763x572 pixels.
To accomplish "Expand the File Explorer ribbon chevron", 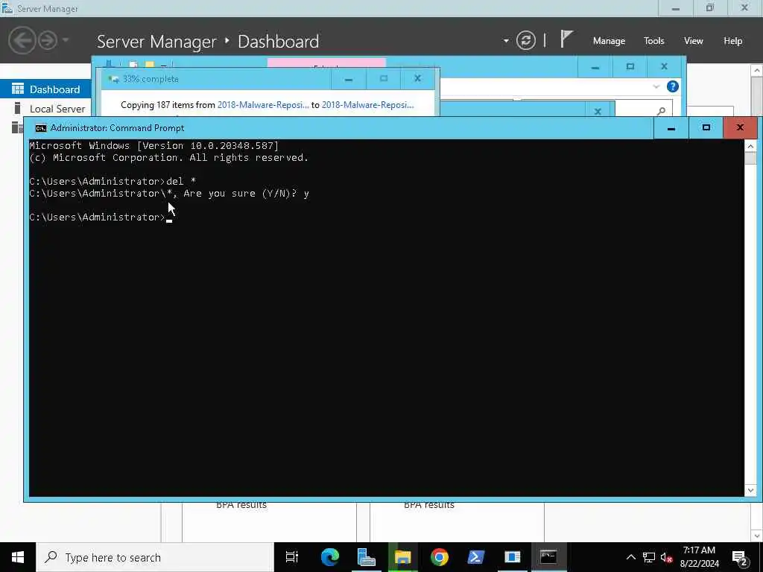I will pyautogui.click(x=656, y=86).
